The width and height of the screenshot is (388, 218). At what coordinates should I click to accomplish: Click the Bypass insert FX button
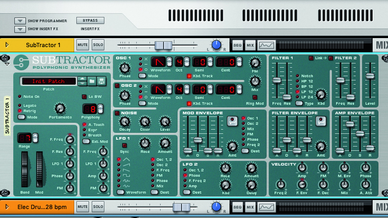(90, 21)
